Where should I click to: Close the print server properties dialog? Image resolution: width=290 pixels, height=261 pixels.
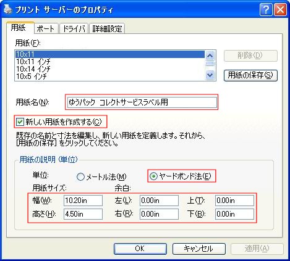pos(280,9)
